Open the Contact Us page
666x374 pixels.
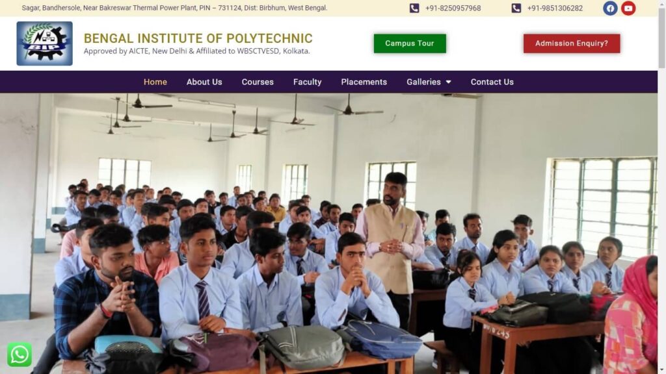click(492, 82)
